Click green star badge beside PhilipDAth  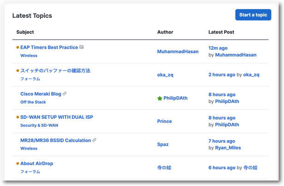tap(160, 98)
